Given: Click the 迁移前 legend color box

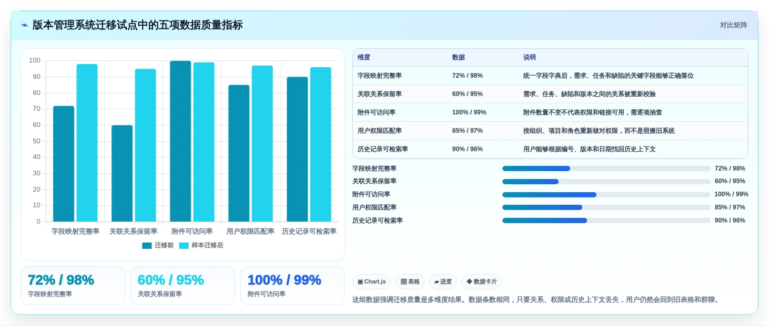Looking at the screenshot, I should 147,245.
